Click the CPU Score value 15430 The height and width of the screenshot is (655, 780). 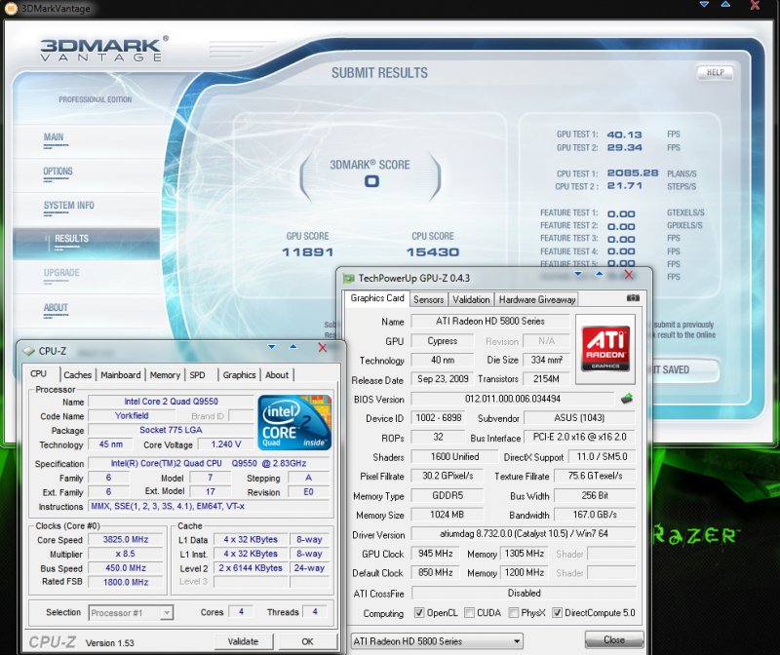432,252
